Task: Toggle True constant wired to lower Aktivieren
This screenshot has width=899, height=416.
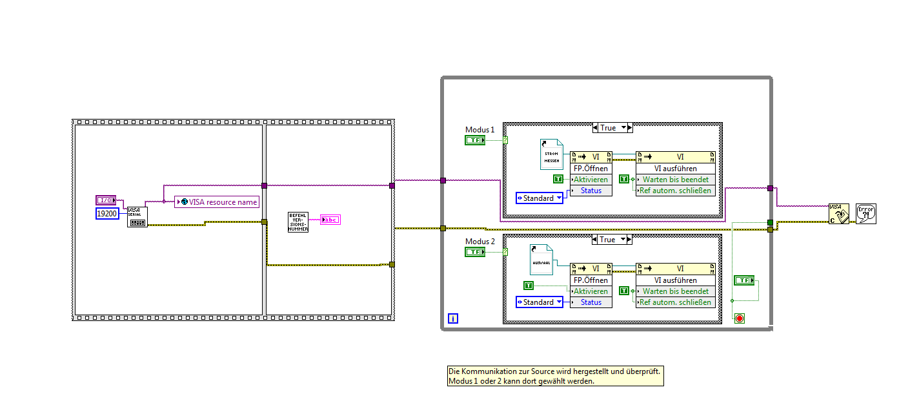Action: point(529,285)
